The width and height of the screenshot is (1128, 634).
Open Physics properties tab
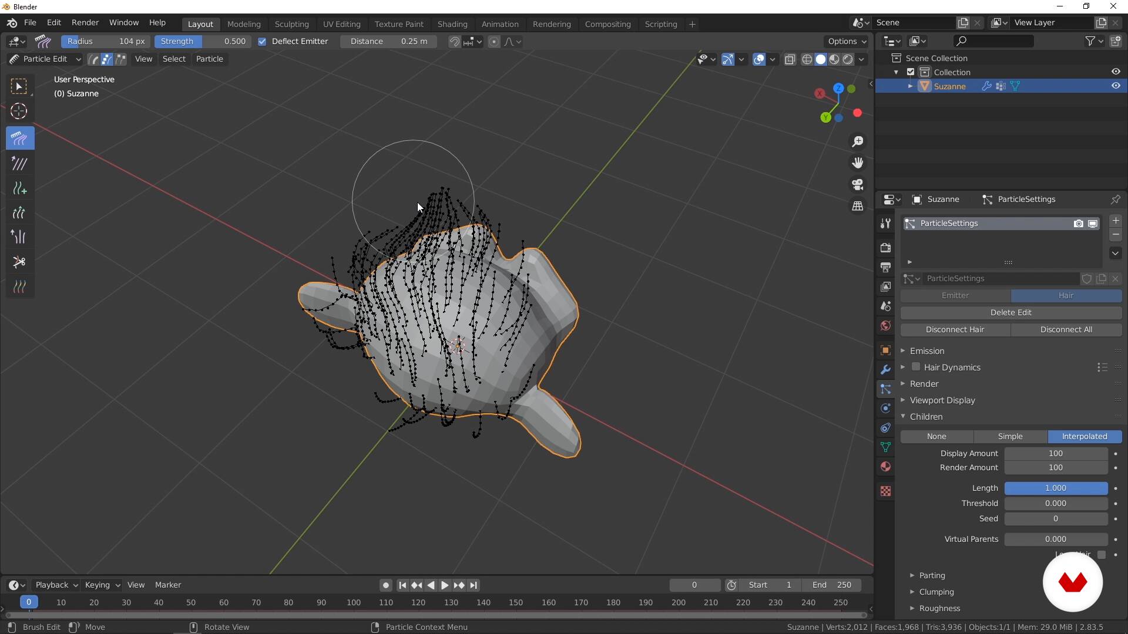click(885, 408)
